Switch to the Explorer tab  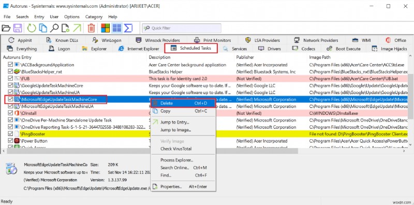click(94, 49)
